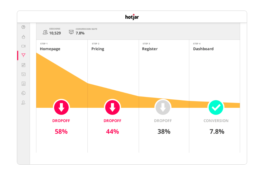This screenshot has height=176, width=264.
Task: Click the Pricing step red dropoff arrow
Action: tap(112, 107)
